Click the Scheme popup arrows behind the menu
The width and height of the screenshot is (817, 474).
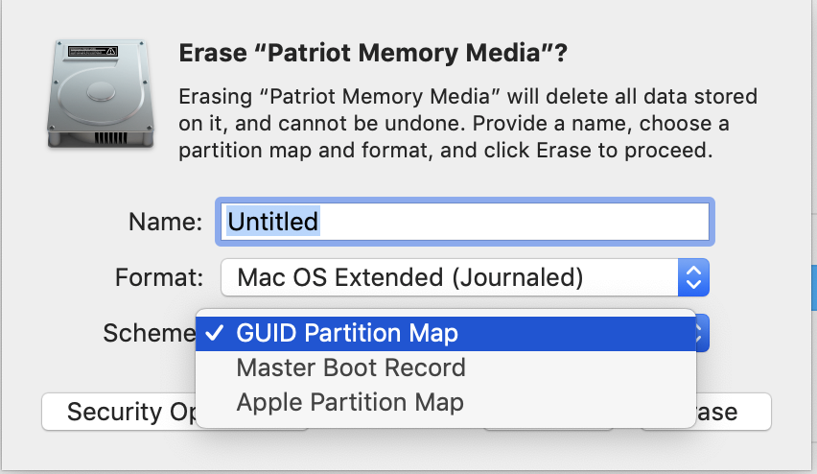702,333
